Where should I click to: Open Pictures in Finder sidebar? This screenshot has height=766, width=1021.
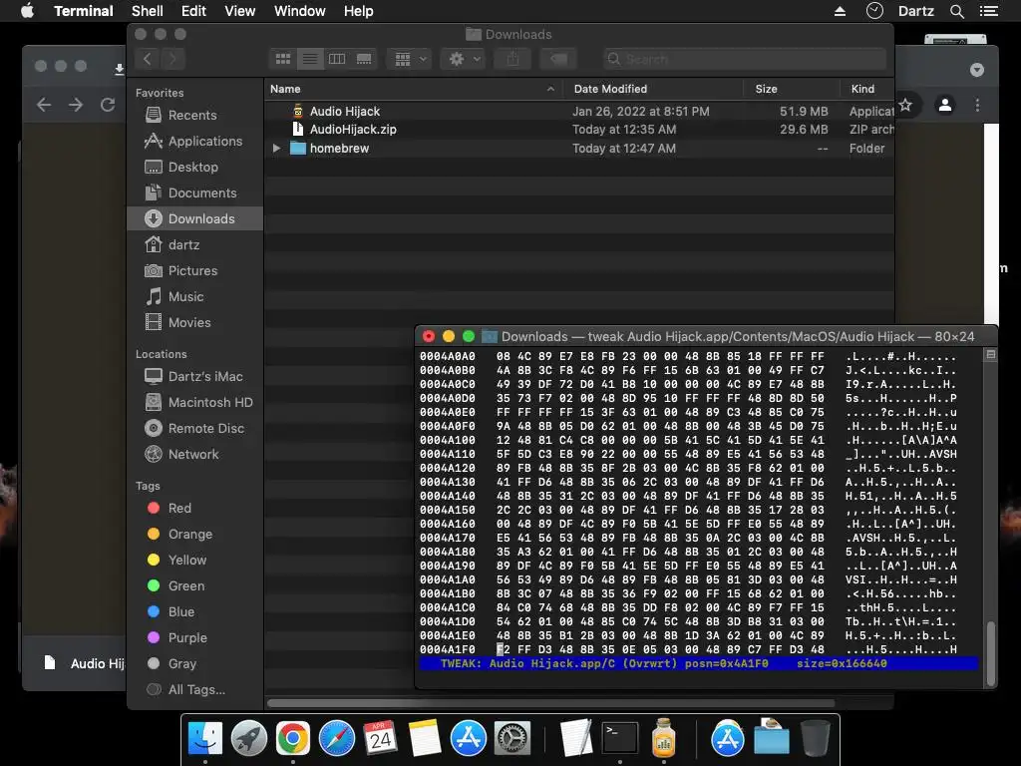pyautogui.click(x=192, y=271)
